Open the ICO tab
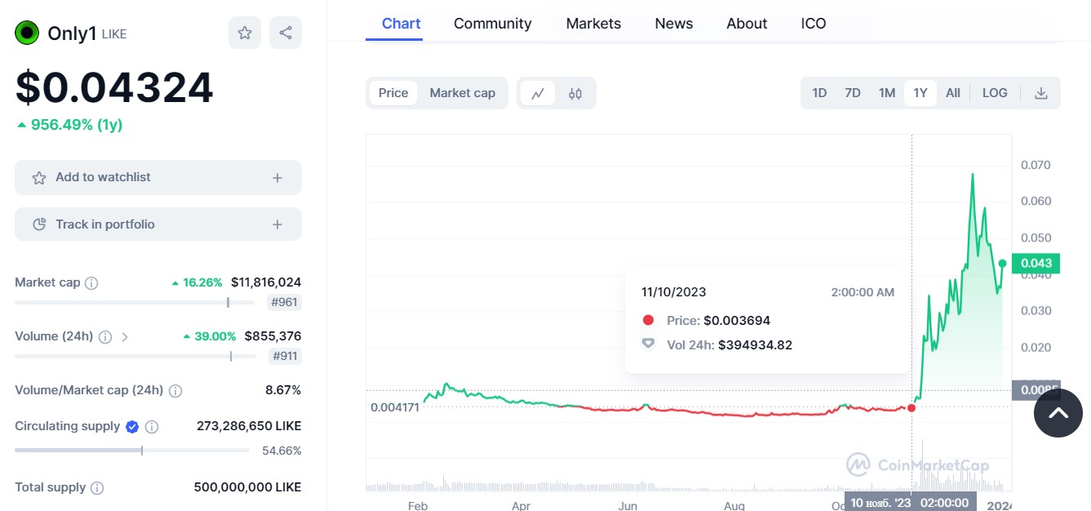Image resolution: width=1091 pixels, height=511 pixels. 814,24
